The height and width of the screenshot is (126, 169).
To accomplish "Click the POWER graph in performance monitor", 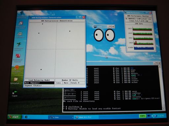I will pyautogui.click(x=144, y=48).
